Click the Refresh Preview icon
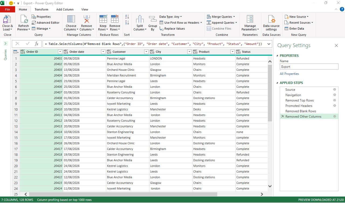 (x=24, y=19)
